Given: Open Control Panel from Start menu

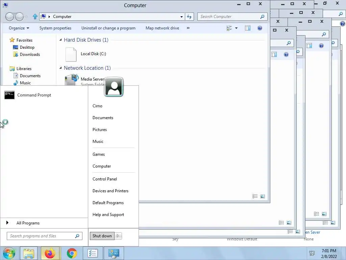Looking at the screenshot, I should [x=105, y=179].
